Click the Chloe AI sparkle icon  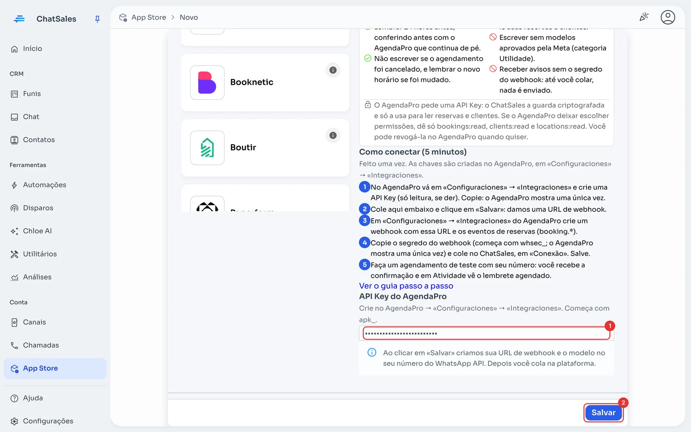[14, 231]
